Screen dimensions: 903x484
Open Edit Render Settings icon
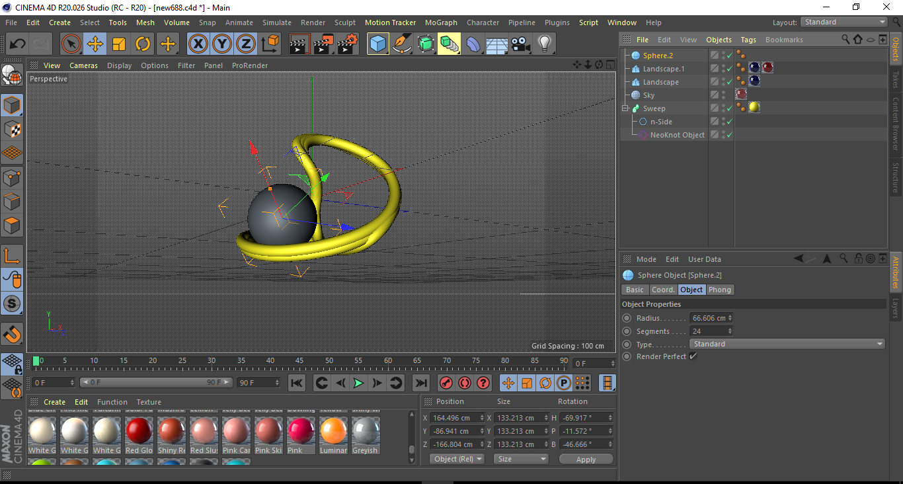(347, 44)
